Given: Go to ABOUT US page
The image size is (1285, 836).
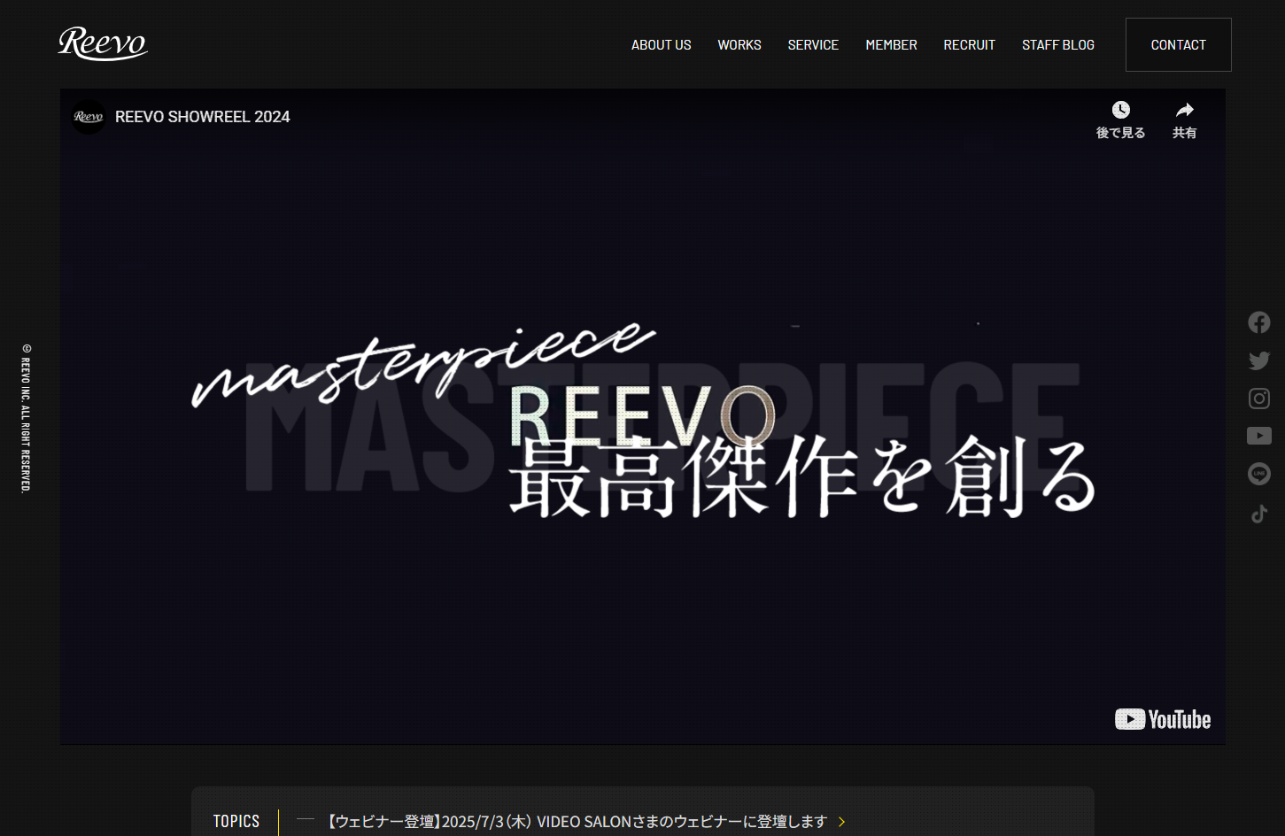Looking at the screenshot, I should (661, 45).
